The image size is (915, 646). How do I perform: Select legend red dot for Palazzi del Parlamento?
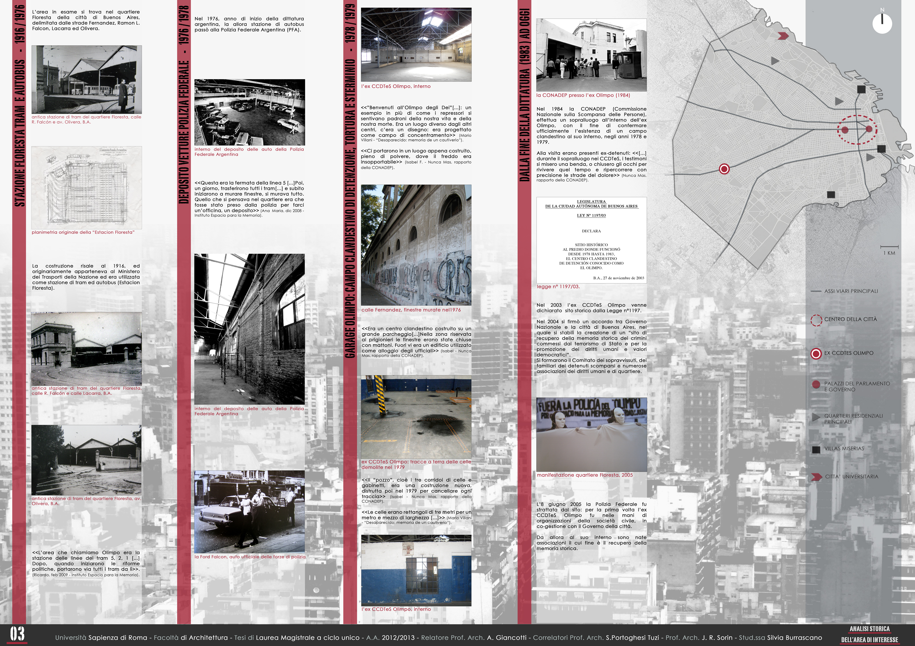pos(816,385)
